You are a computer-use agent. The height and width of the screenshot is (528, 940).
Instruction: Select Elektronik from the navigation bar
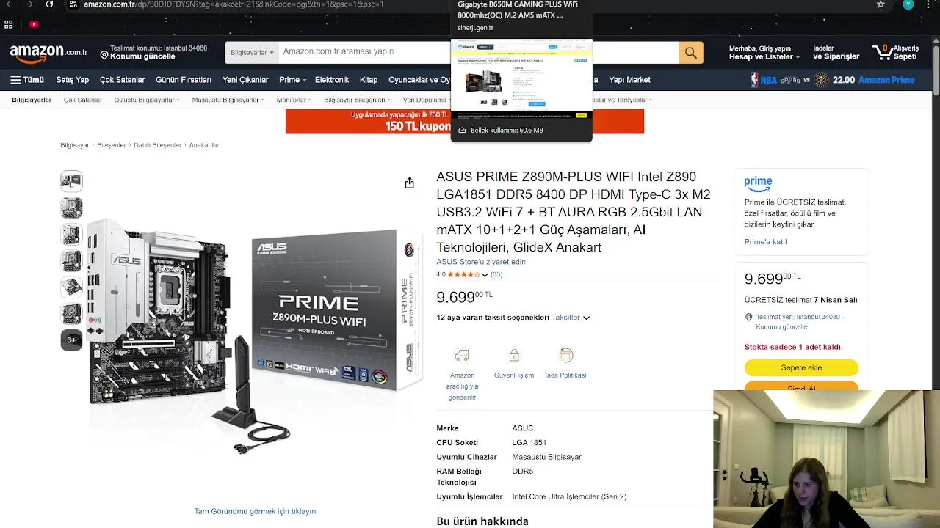(x=332, y=80)
